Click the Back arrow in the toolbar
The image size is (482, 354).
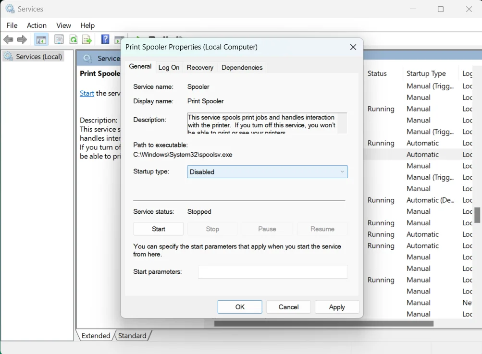[x=8, y=40]
